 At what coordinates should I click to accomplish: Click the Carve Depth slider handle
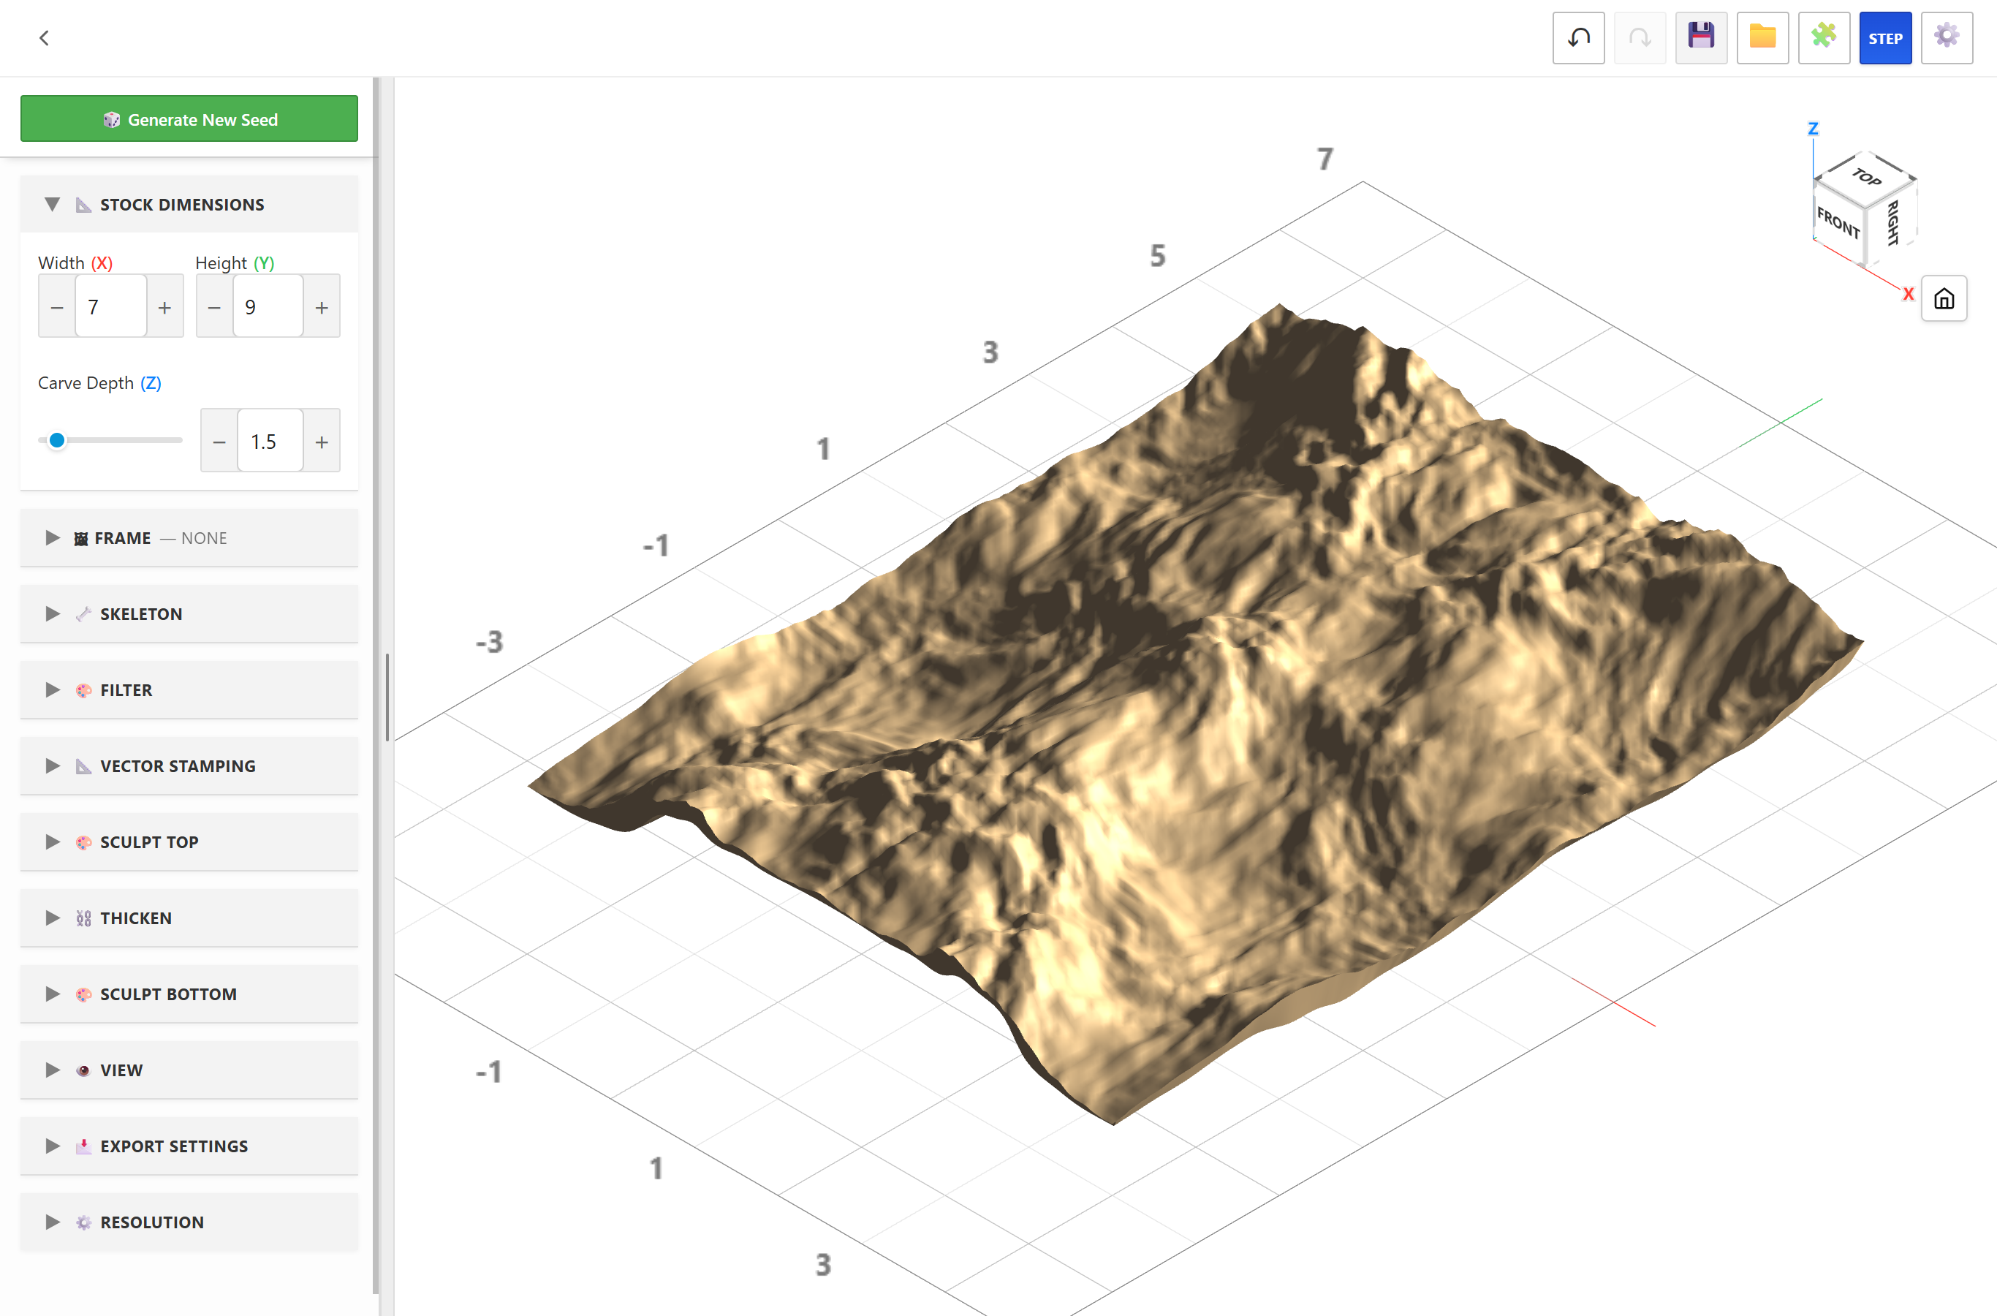pos(57,440)
